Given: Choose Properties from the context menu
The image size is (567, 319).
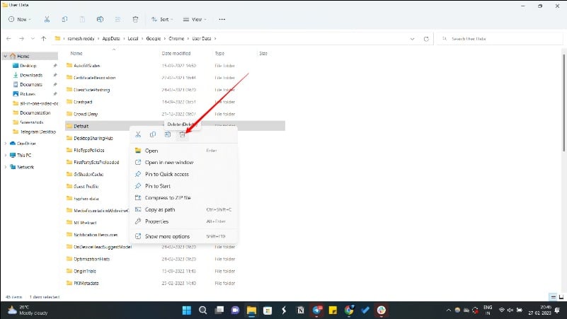Looking at the screenshot, I should tap(183, 221).
